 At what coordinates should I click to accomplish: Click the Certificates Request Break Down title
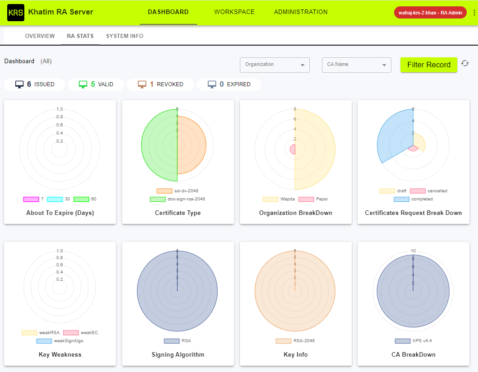coord(414,213)
